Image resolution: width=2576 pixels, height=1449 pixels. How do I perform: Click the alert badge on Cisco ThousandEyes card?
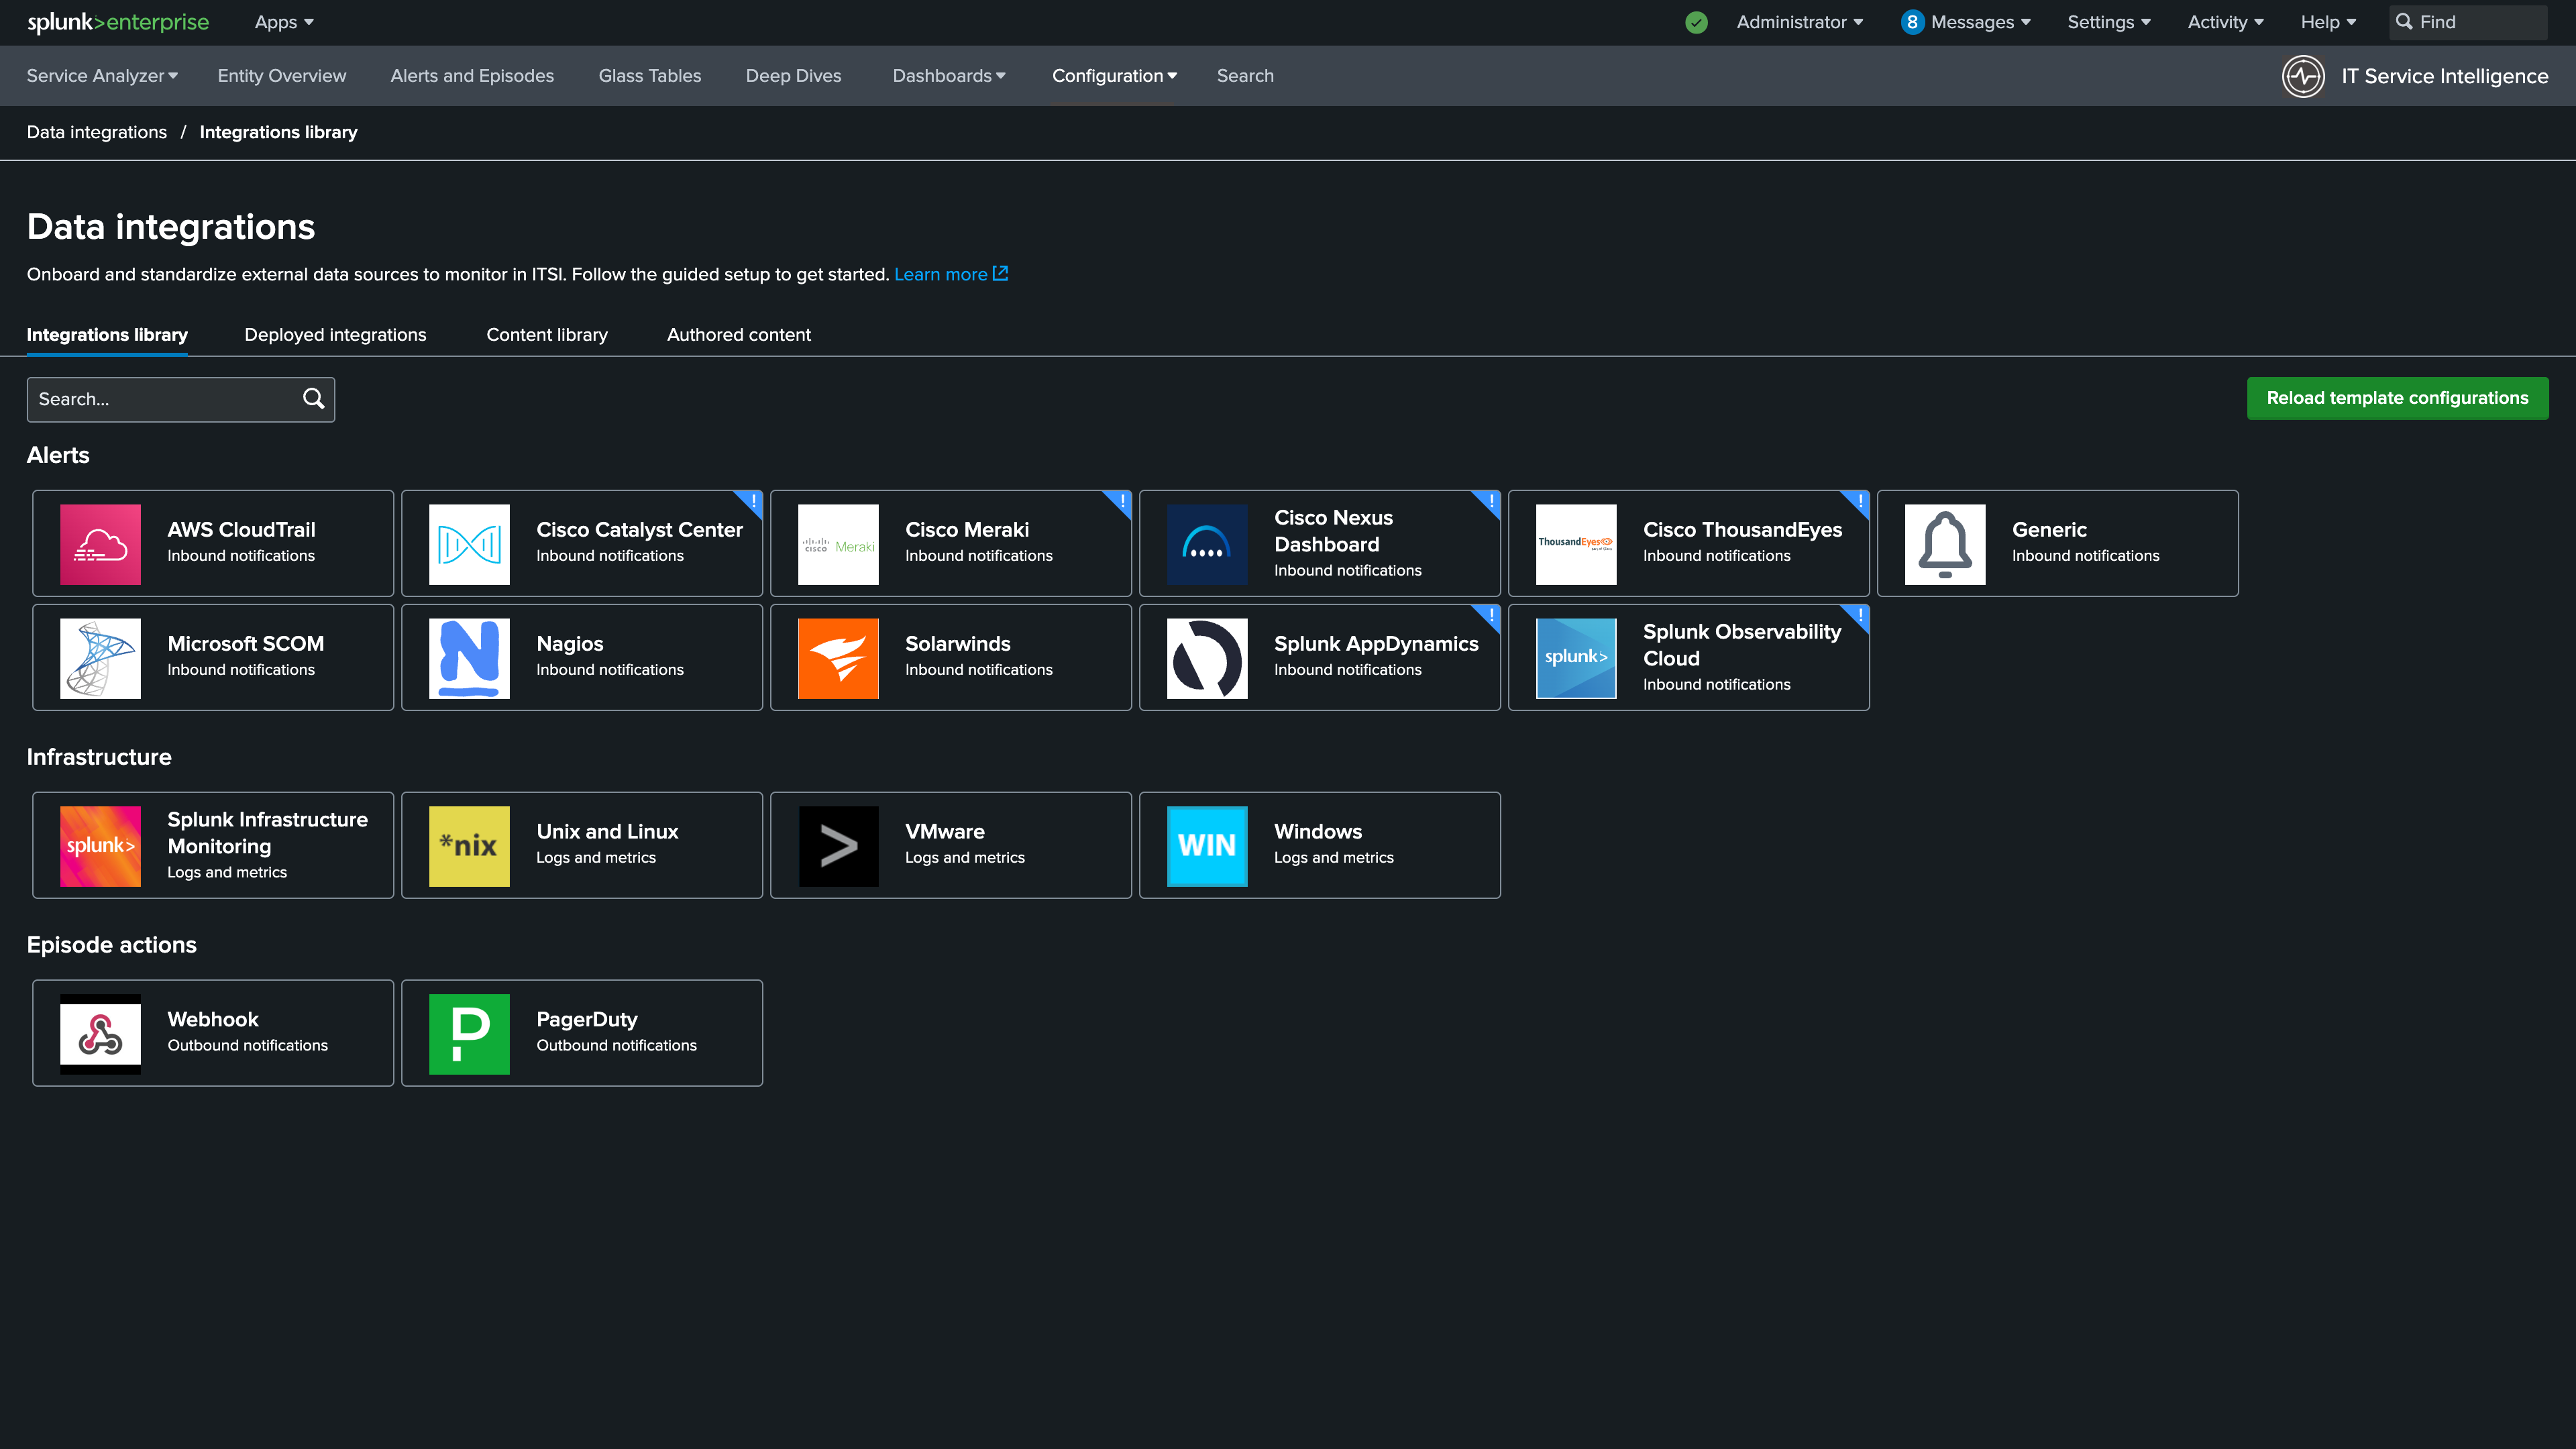1858,502
